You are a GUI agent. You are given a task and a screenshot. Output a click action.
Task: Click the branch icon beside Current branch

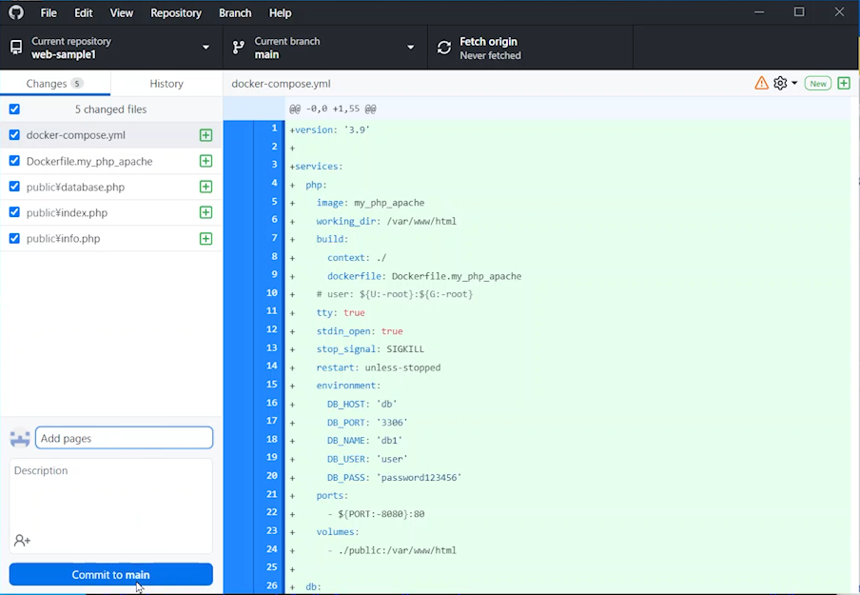click(x=239, y=48)
